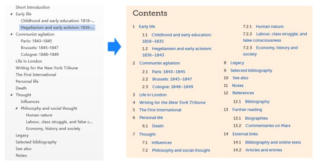Select Paris: 1843–1845 in the tree
Viewport: 316px width, 161px height.
point(36,41)
